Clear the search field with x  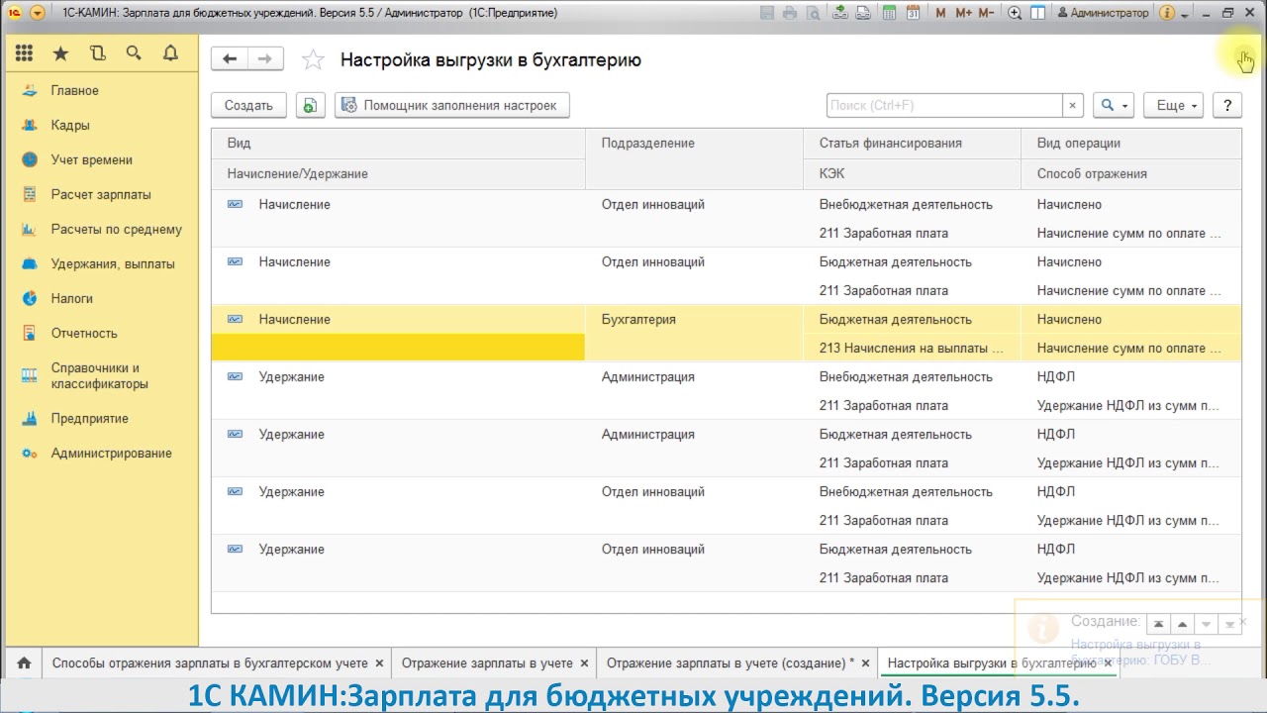1073,105
